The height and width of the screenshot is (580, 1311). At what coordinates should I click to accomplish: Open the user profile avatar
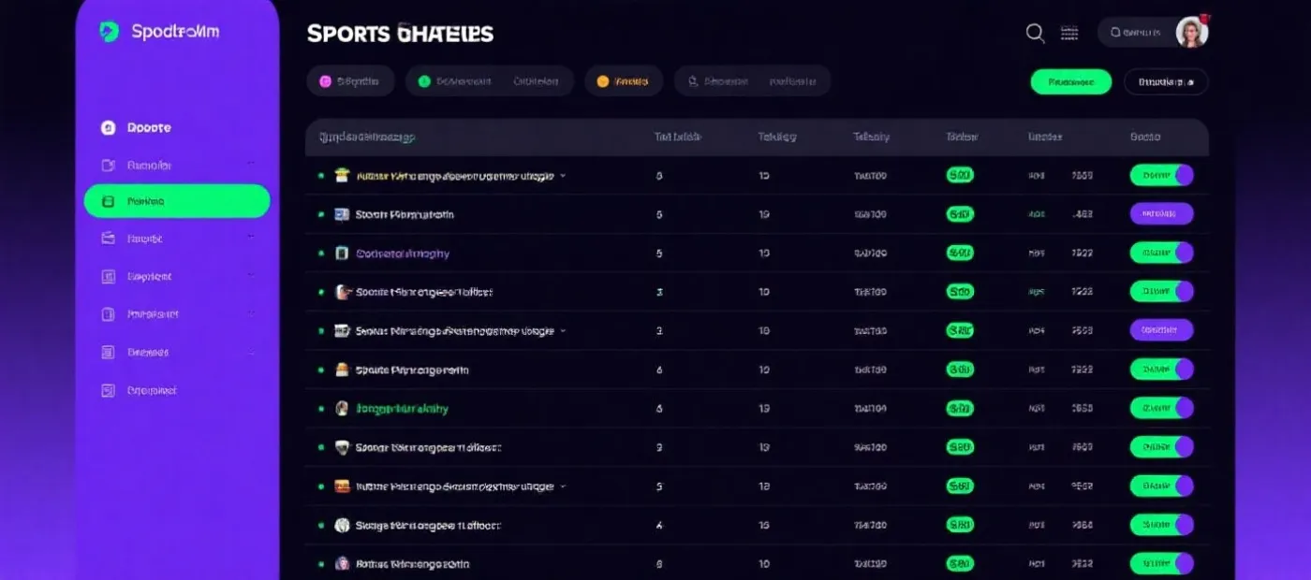[x=1192, y=32]
